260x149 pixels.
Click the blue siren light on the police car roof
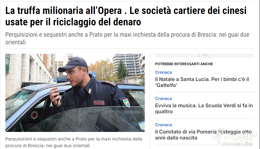coord(92,75)
